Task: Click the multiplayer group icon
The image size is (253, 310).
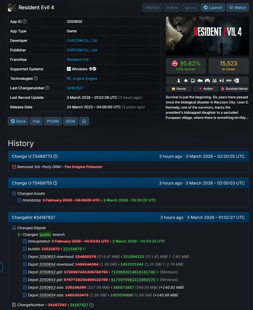Action: click(214, 80)
